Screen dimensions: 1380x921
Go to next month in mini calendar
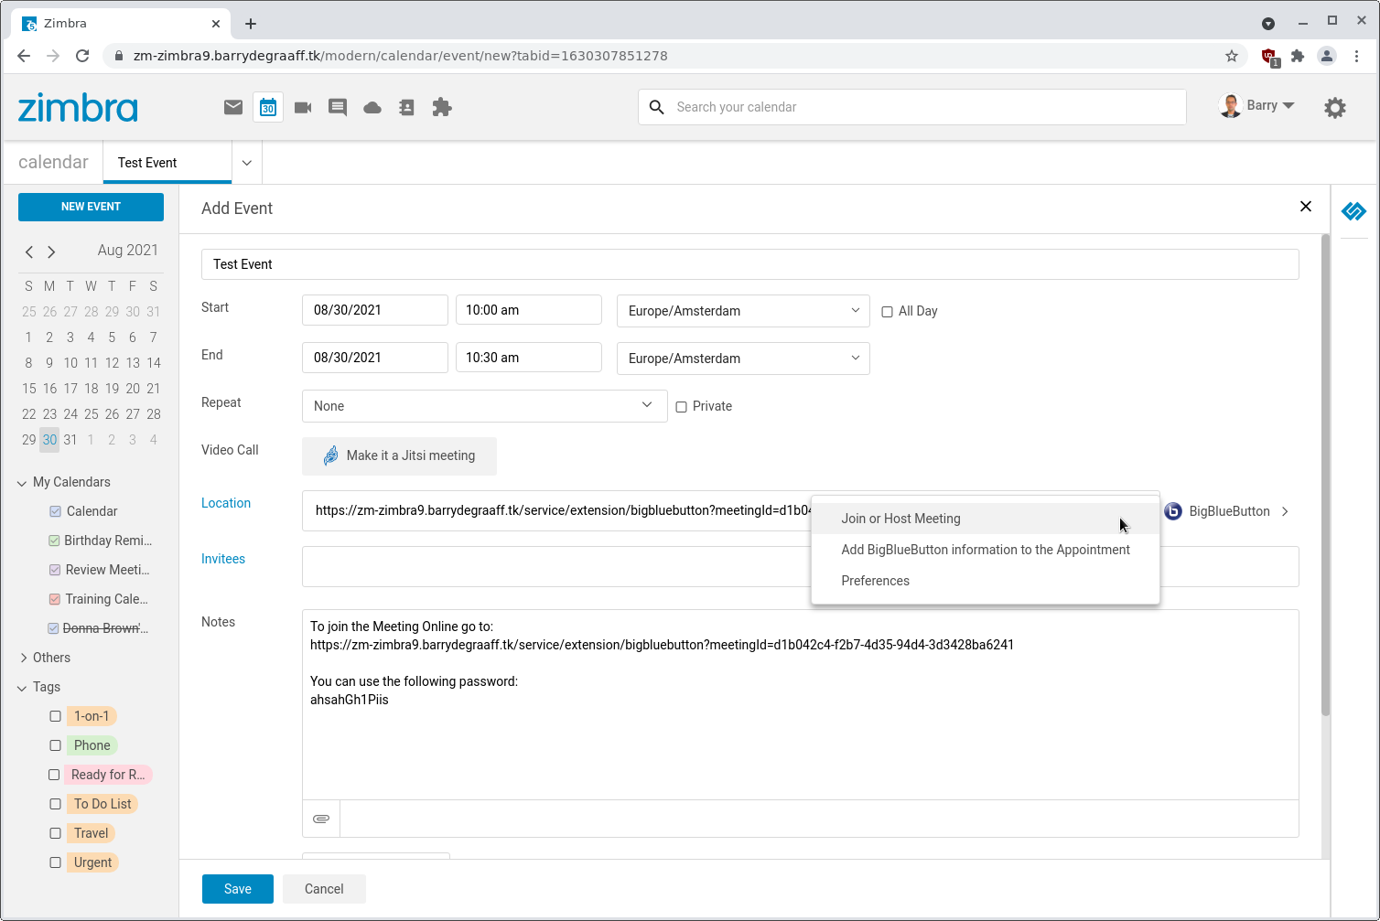pyautogui.click(x=51, y=252)
